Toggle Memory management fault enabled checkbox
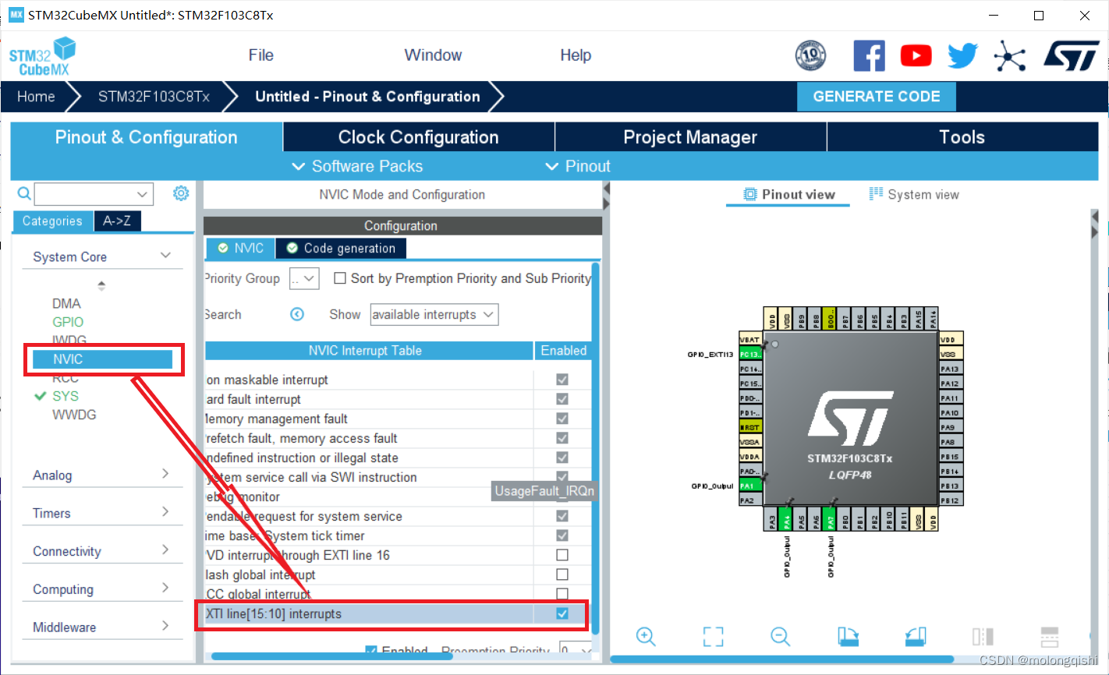This screenshot has height=675, width=1109. 562,419
